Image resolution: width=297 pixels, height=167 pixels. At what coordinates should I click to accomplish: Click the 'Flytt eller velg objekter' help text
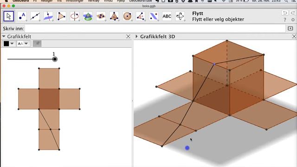[x=218, y=19]
